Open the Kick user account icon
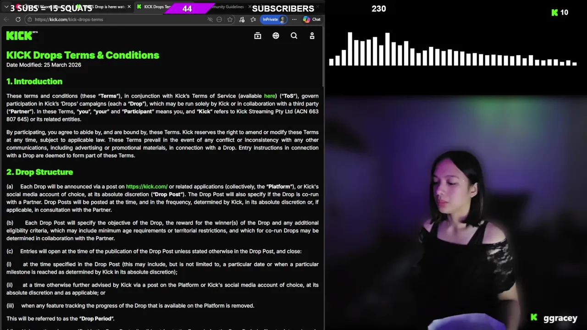This screenshot has height=330, width=587. [312, 36]
